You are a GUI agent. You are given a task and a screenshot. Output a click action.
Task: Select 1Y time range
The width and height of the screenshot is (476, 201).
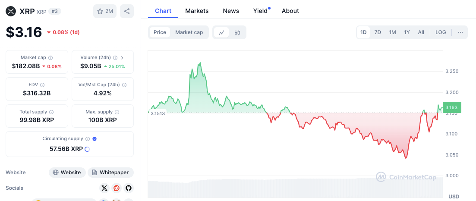407,32
